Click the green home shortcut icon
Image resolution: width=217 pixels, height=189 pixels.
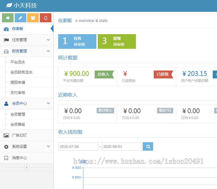tap(8, 18)
